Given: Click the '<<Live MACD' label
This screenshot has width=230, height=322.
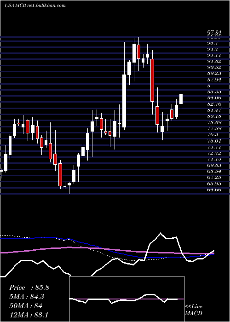Looking at the screenshot, I should (x=194, y=310).
